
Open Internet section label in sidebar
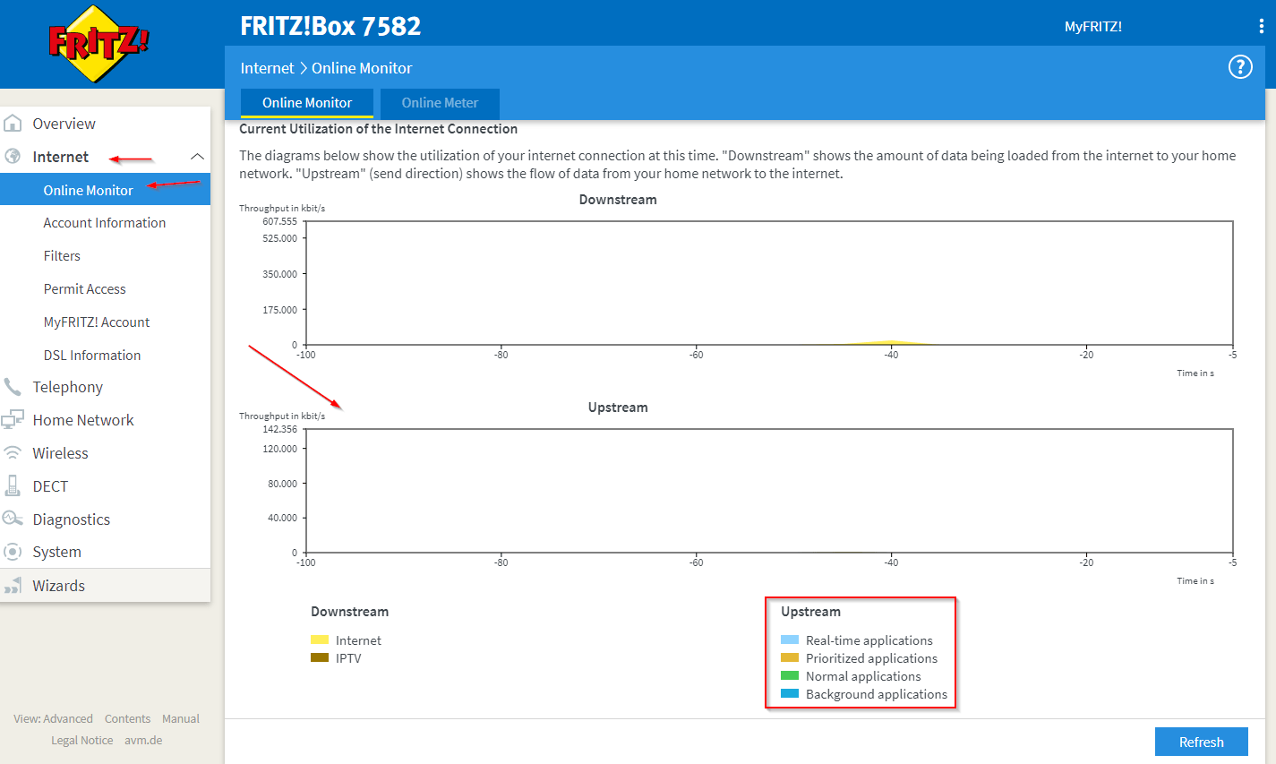61,157
